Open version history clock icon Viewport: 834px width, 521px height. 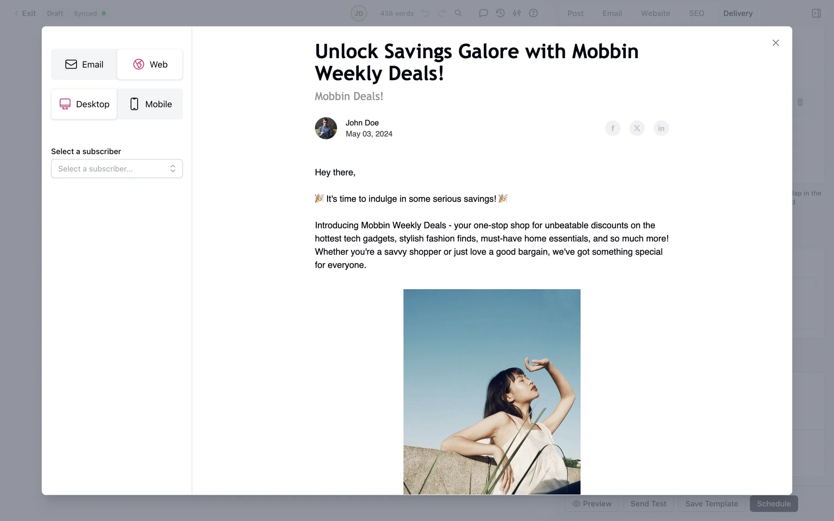click(500, 13)
